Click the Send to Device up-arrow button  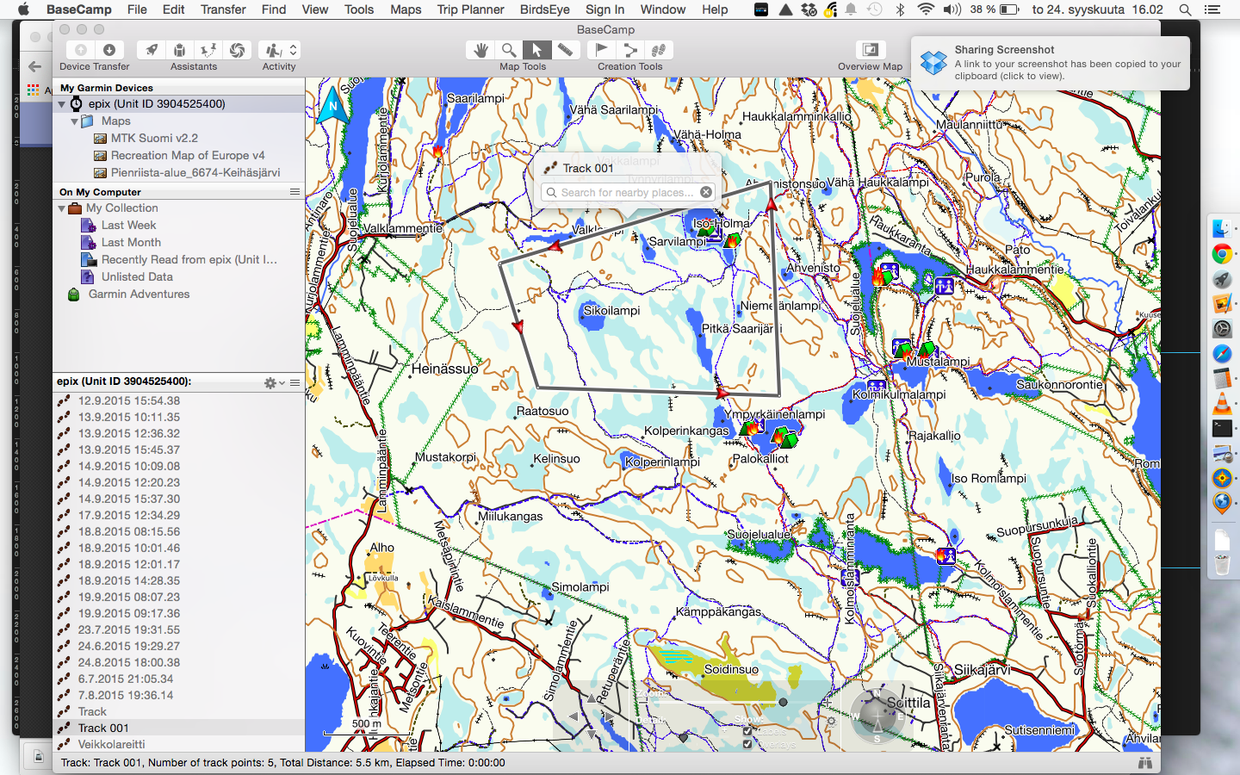[x=81, y=50]
